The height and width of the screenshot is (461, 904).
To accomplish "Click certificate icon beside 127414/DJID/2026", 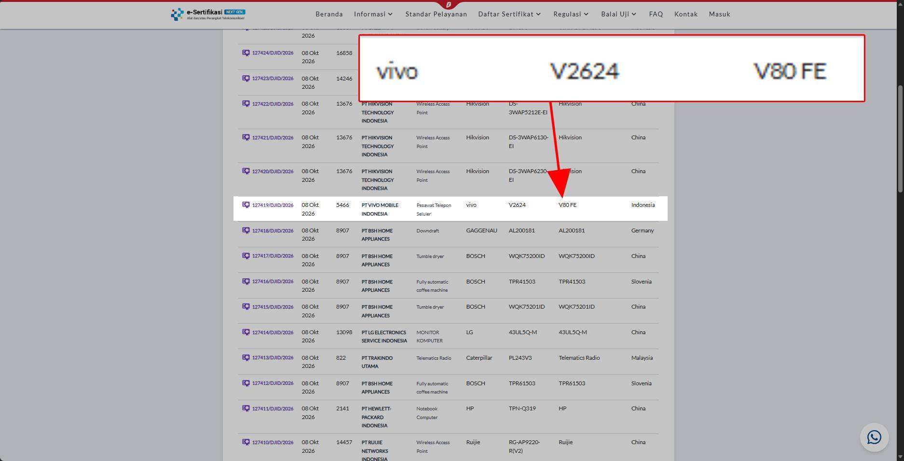I will pyautogui.click(x=246, y=332).
